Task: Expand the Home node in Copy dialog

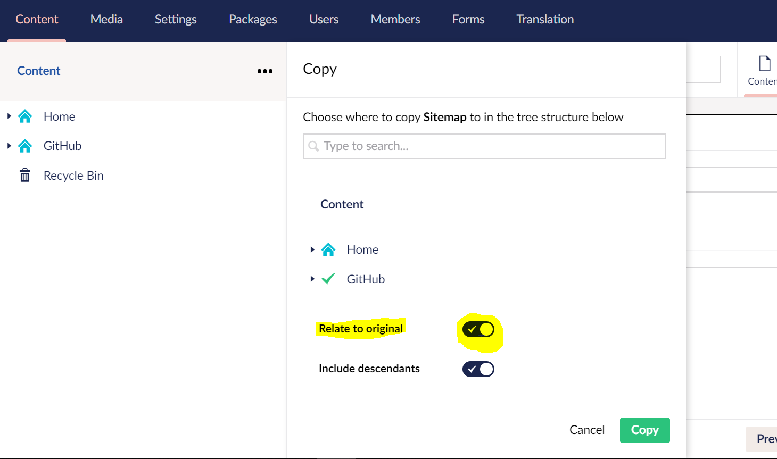Action: pos(312,249)
